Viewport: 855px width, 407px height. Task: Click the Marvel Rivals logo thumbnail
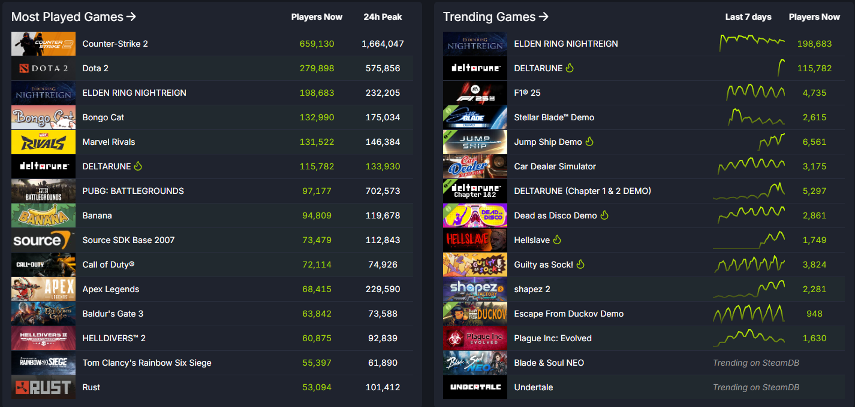click(x=43, y=142)
